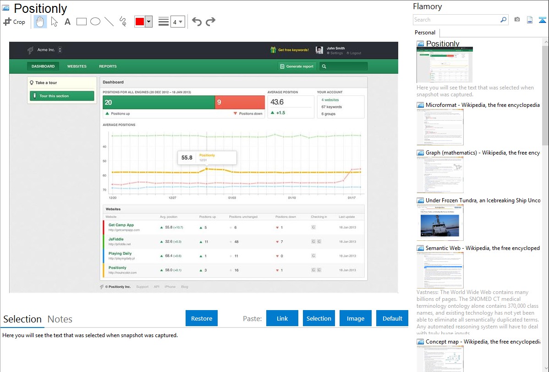This screenshot has width=549, height=372.
Task: Open the Semantic Web snapshot thumbnail
Action: click(440, 270)
